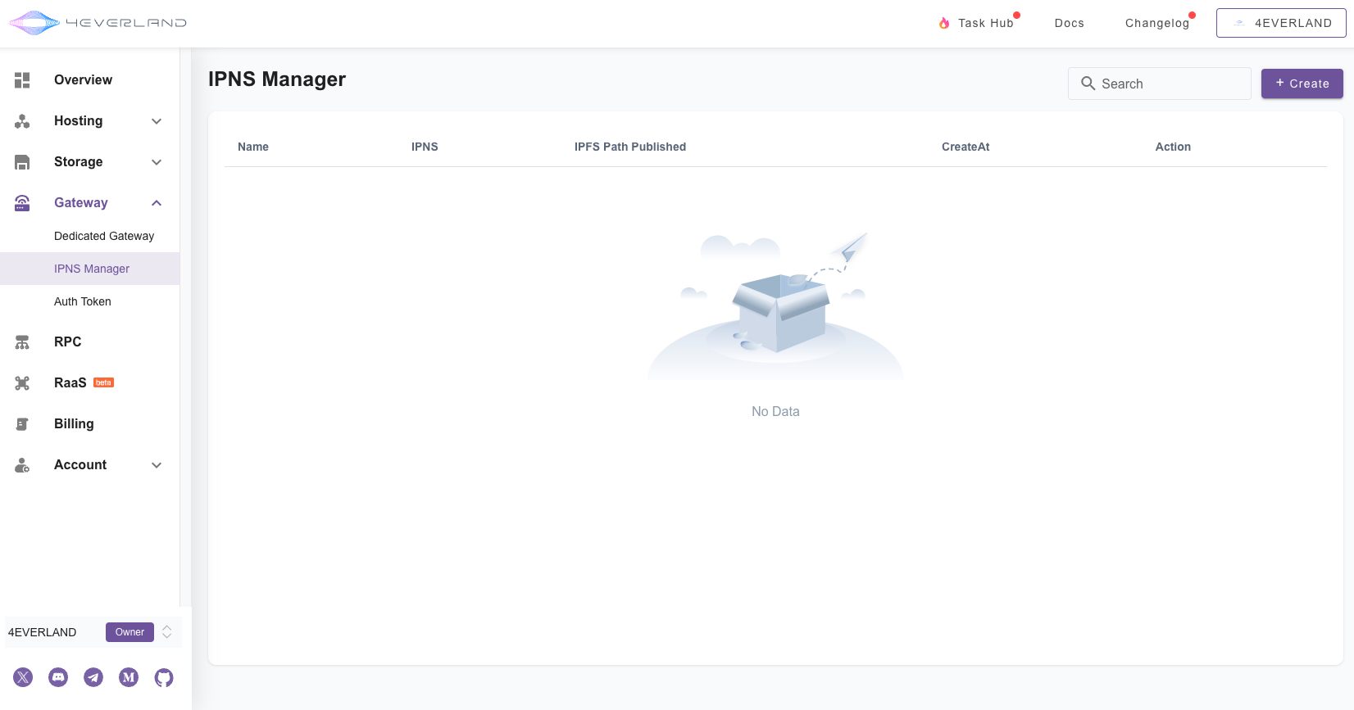Open the Medium social icon
The height and width of the screenshot is (710, 1354).
pyautogui.click(x=129, y=677)
